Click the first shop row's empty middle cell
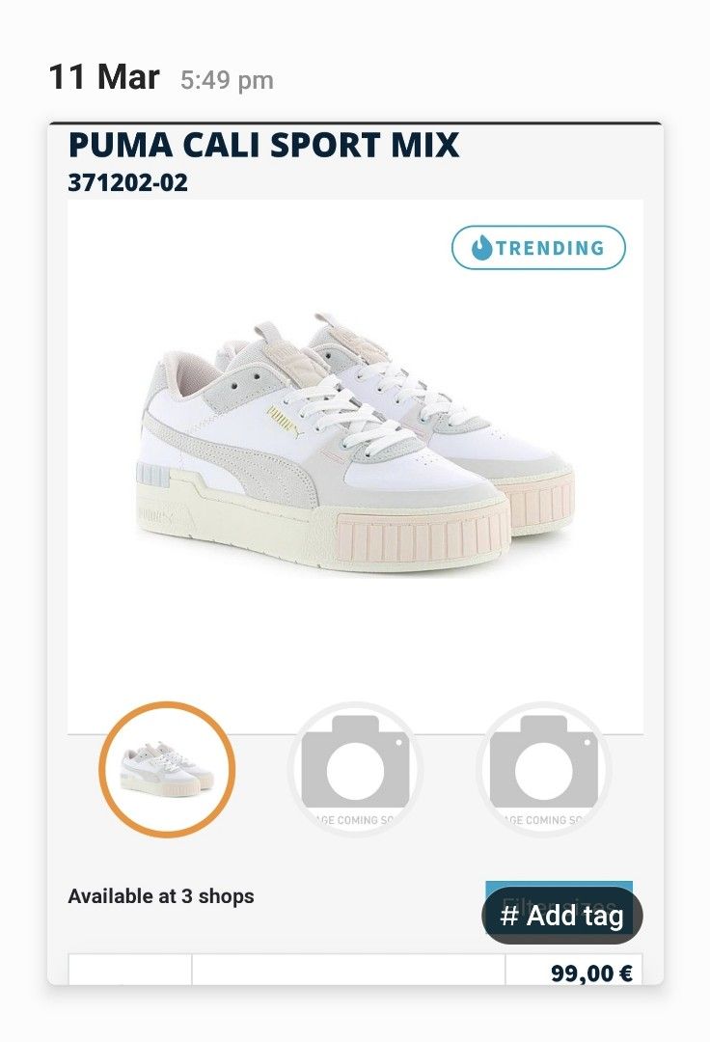Viewport: 710px width, 1042px height. [x=348, y=970]
